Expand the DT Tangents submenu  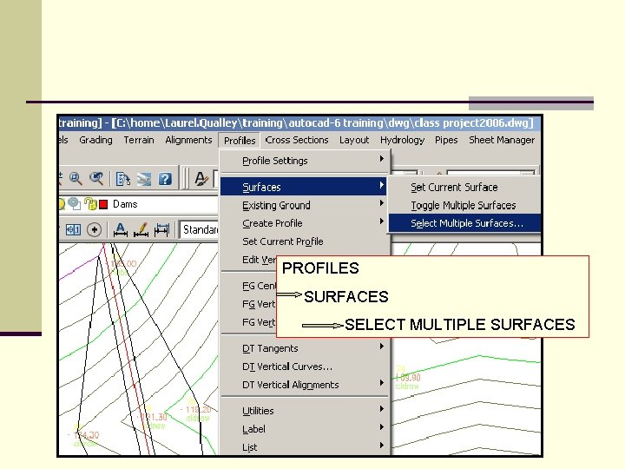[x=304, y=348]
